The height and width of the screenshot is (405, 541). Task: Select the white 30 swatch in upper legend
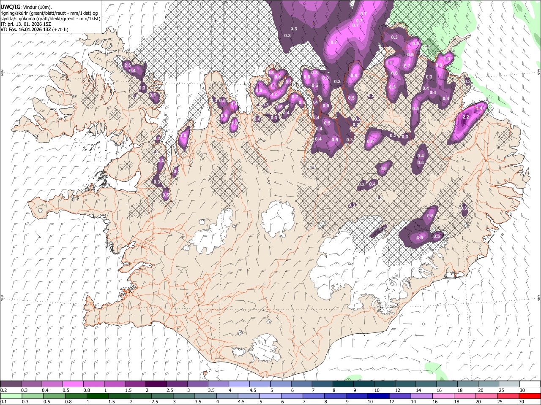[530, 384]
